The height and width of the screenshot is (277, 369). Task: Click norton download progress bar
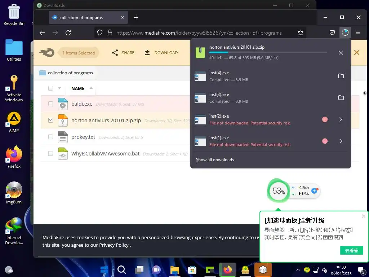[268, 52]
